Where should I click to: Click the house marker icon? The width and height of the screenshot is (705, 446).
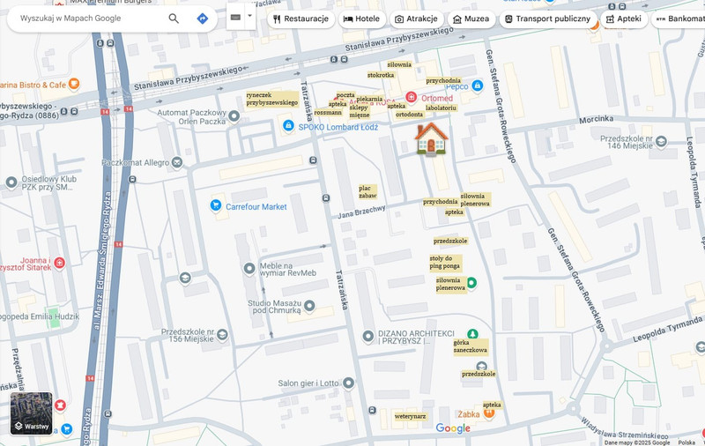pos(431,138)
